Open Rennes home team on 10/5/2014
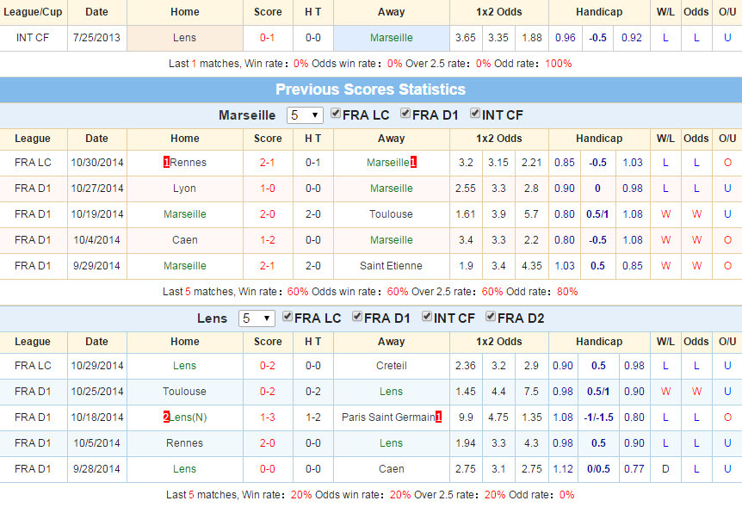Image resolution: width=742 pixels, height=507 pixels. coord(184,443)
